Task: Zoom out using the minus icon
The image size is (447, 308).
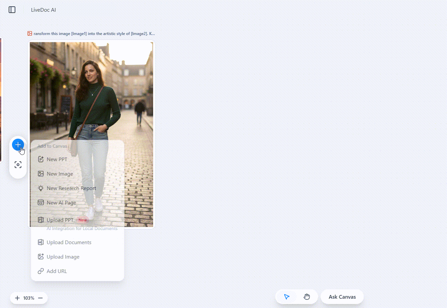Action: [40, 298]
